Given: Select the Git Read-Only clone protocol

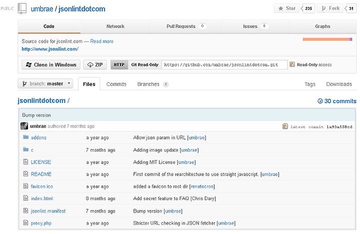Looking at the screenshot, I should point(145,65).
